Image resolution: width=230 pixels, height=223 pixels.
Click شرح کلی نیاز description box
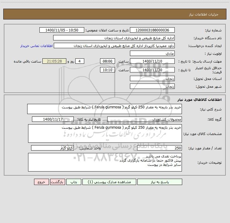point(105,109)
